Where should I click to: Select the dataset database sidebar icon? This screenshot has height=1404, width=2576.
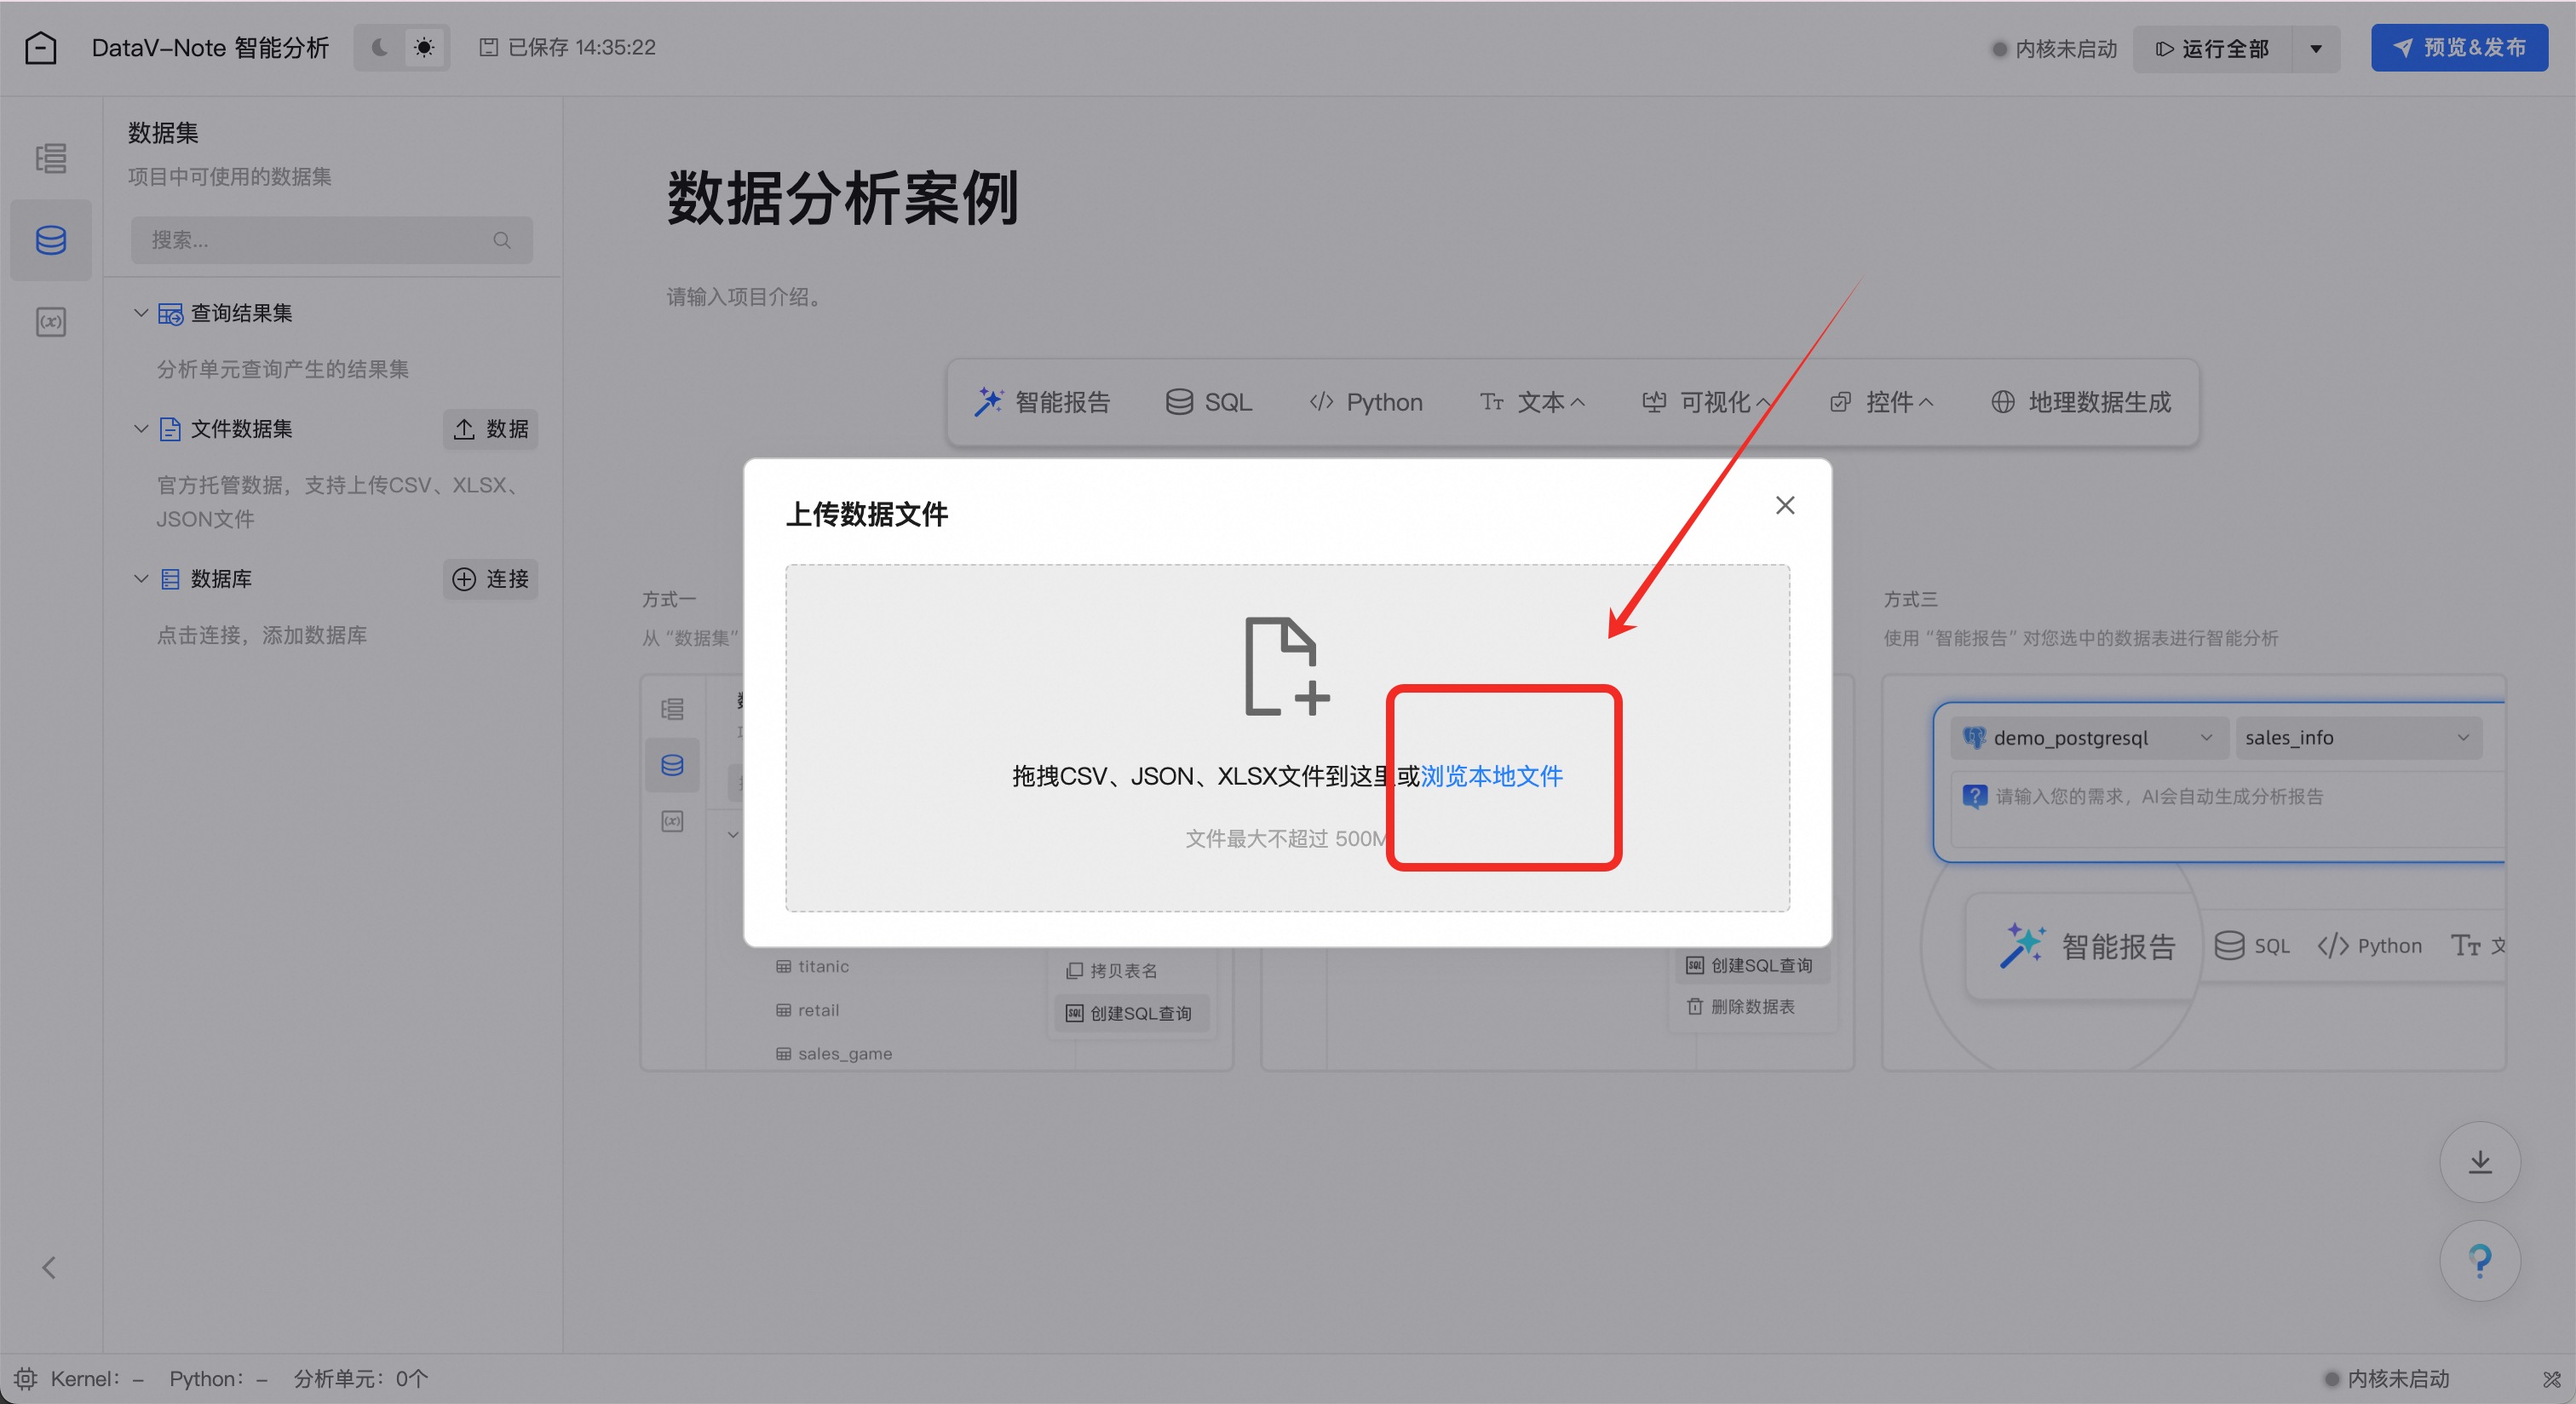coord(51,240)
